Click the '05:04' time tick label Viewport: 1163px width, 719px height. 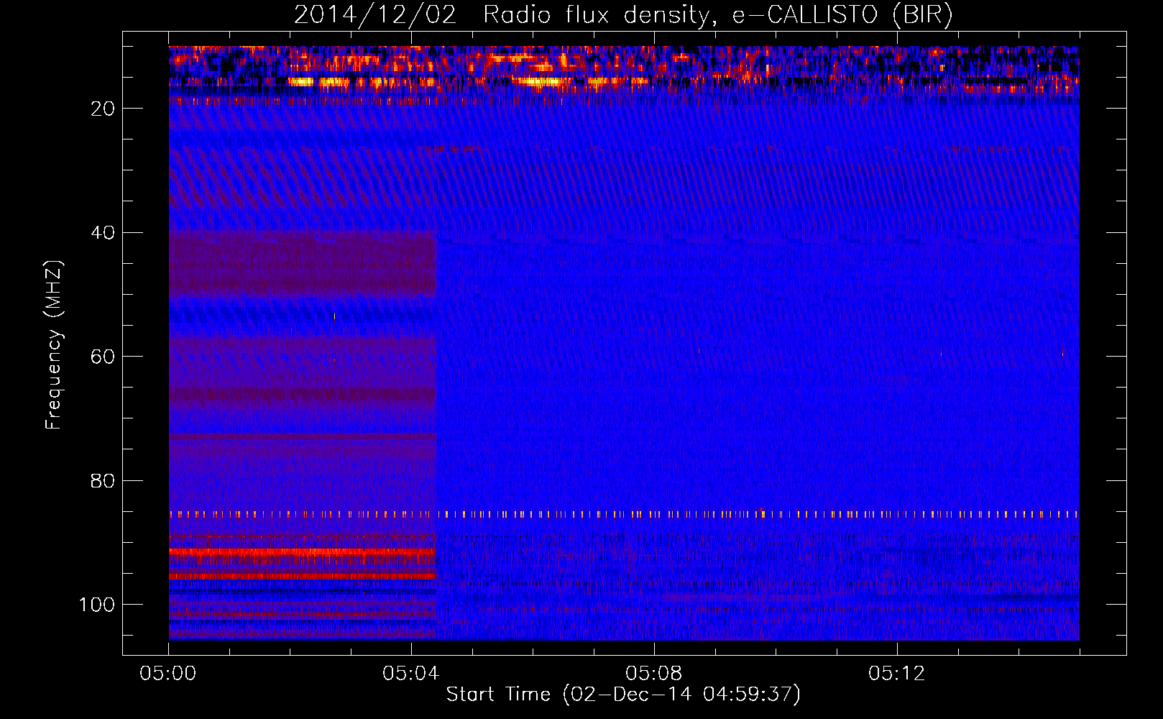[411, 674]
